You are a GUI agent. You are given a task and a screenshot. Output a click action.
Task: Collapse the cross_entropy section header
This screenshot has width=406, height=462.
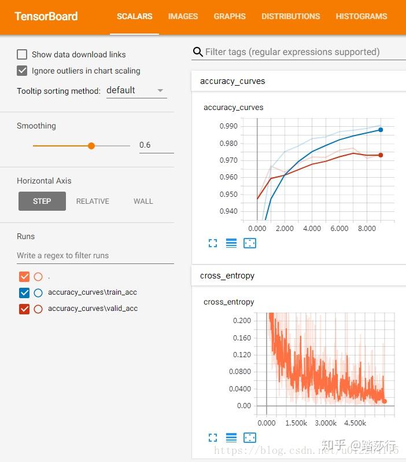click(x=227, y=276)
